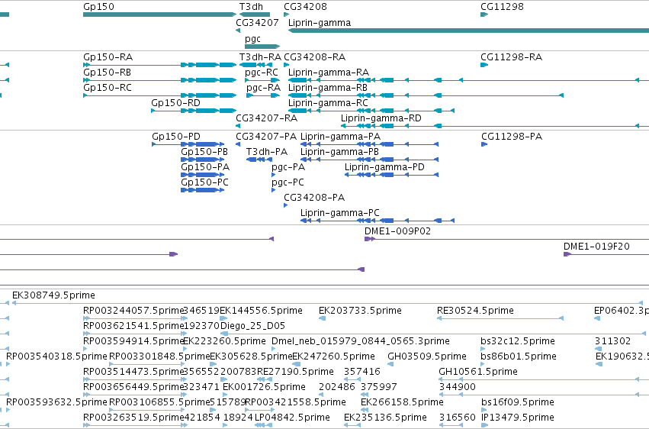
Task: Select the CG34208-RA transcript label
Action: [315, 57]
